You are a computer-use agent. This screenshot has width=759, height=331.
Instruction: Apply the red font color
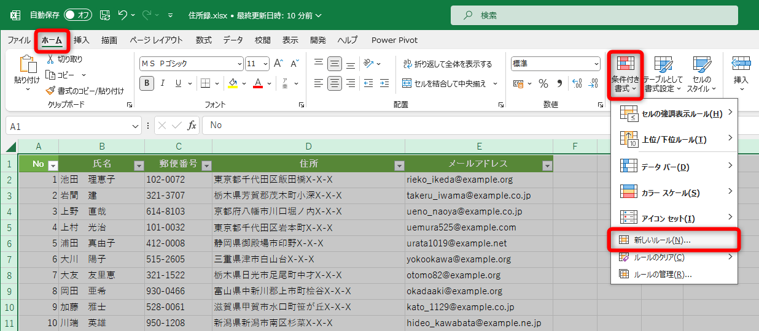click(258, 83)
